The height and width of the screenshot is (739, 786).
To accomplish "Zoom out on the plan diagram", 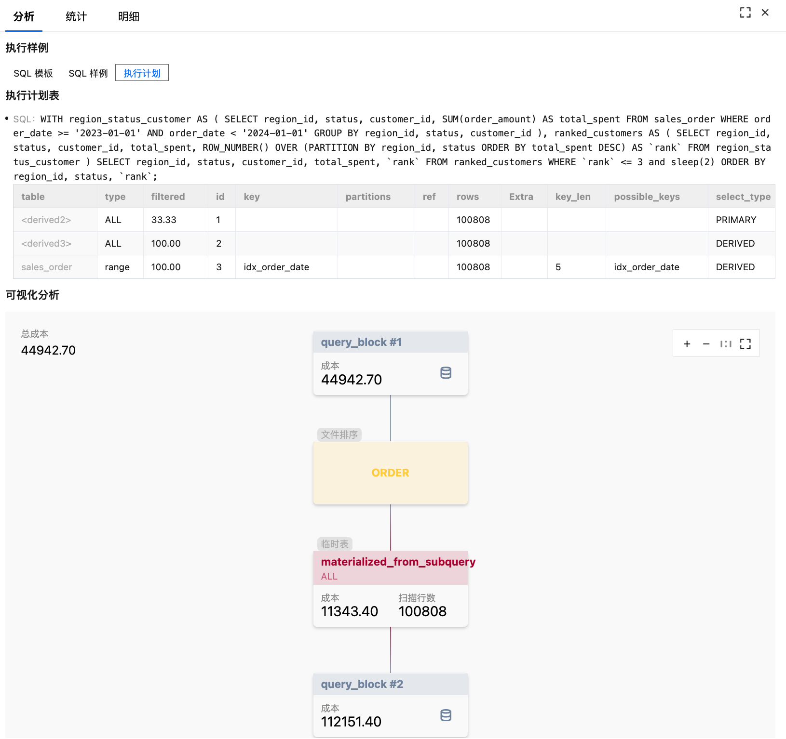I will pyautogui.click(x=706, y=343).
